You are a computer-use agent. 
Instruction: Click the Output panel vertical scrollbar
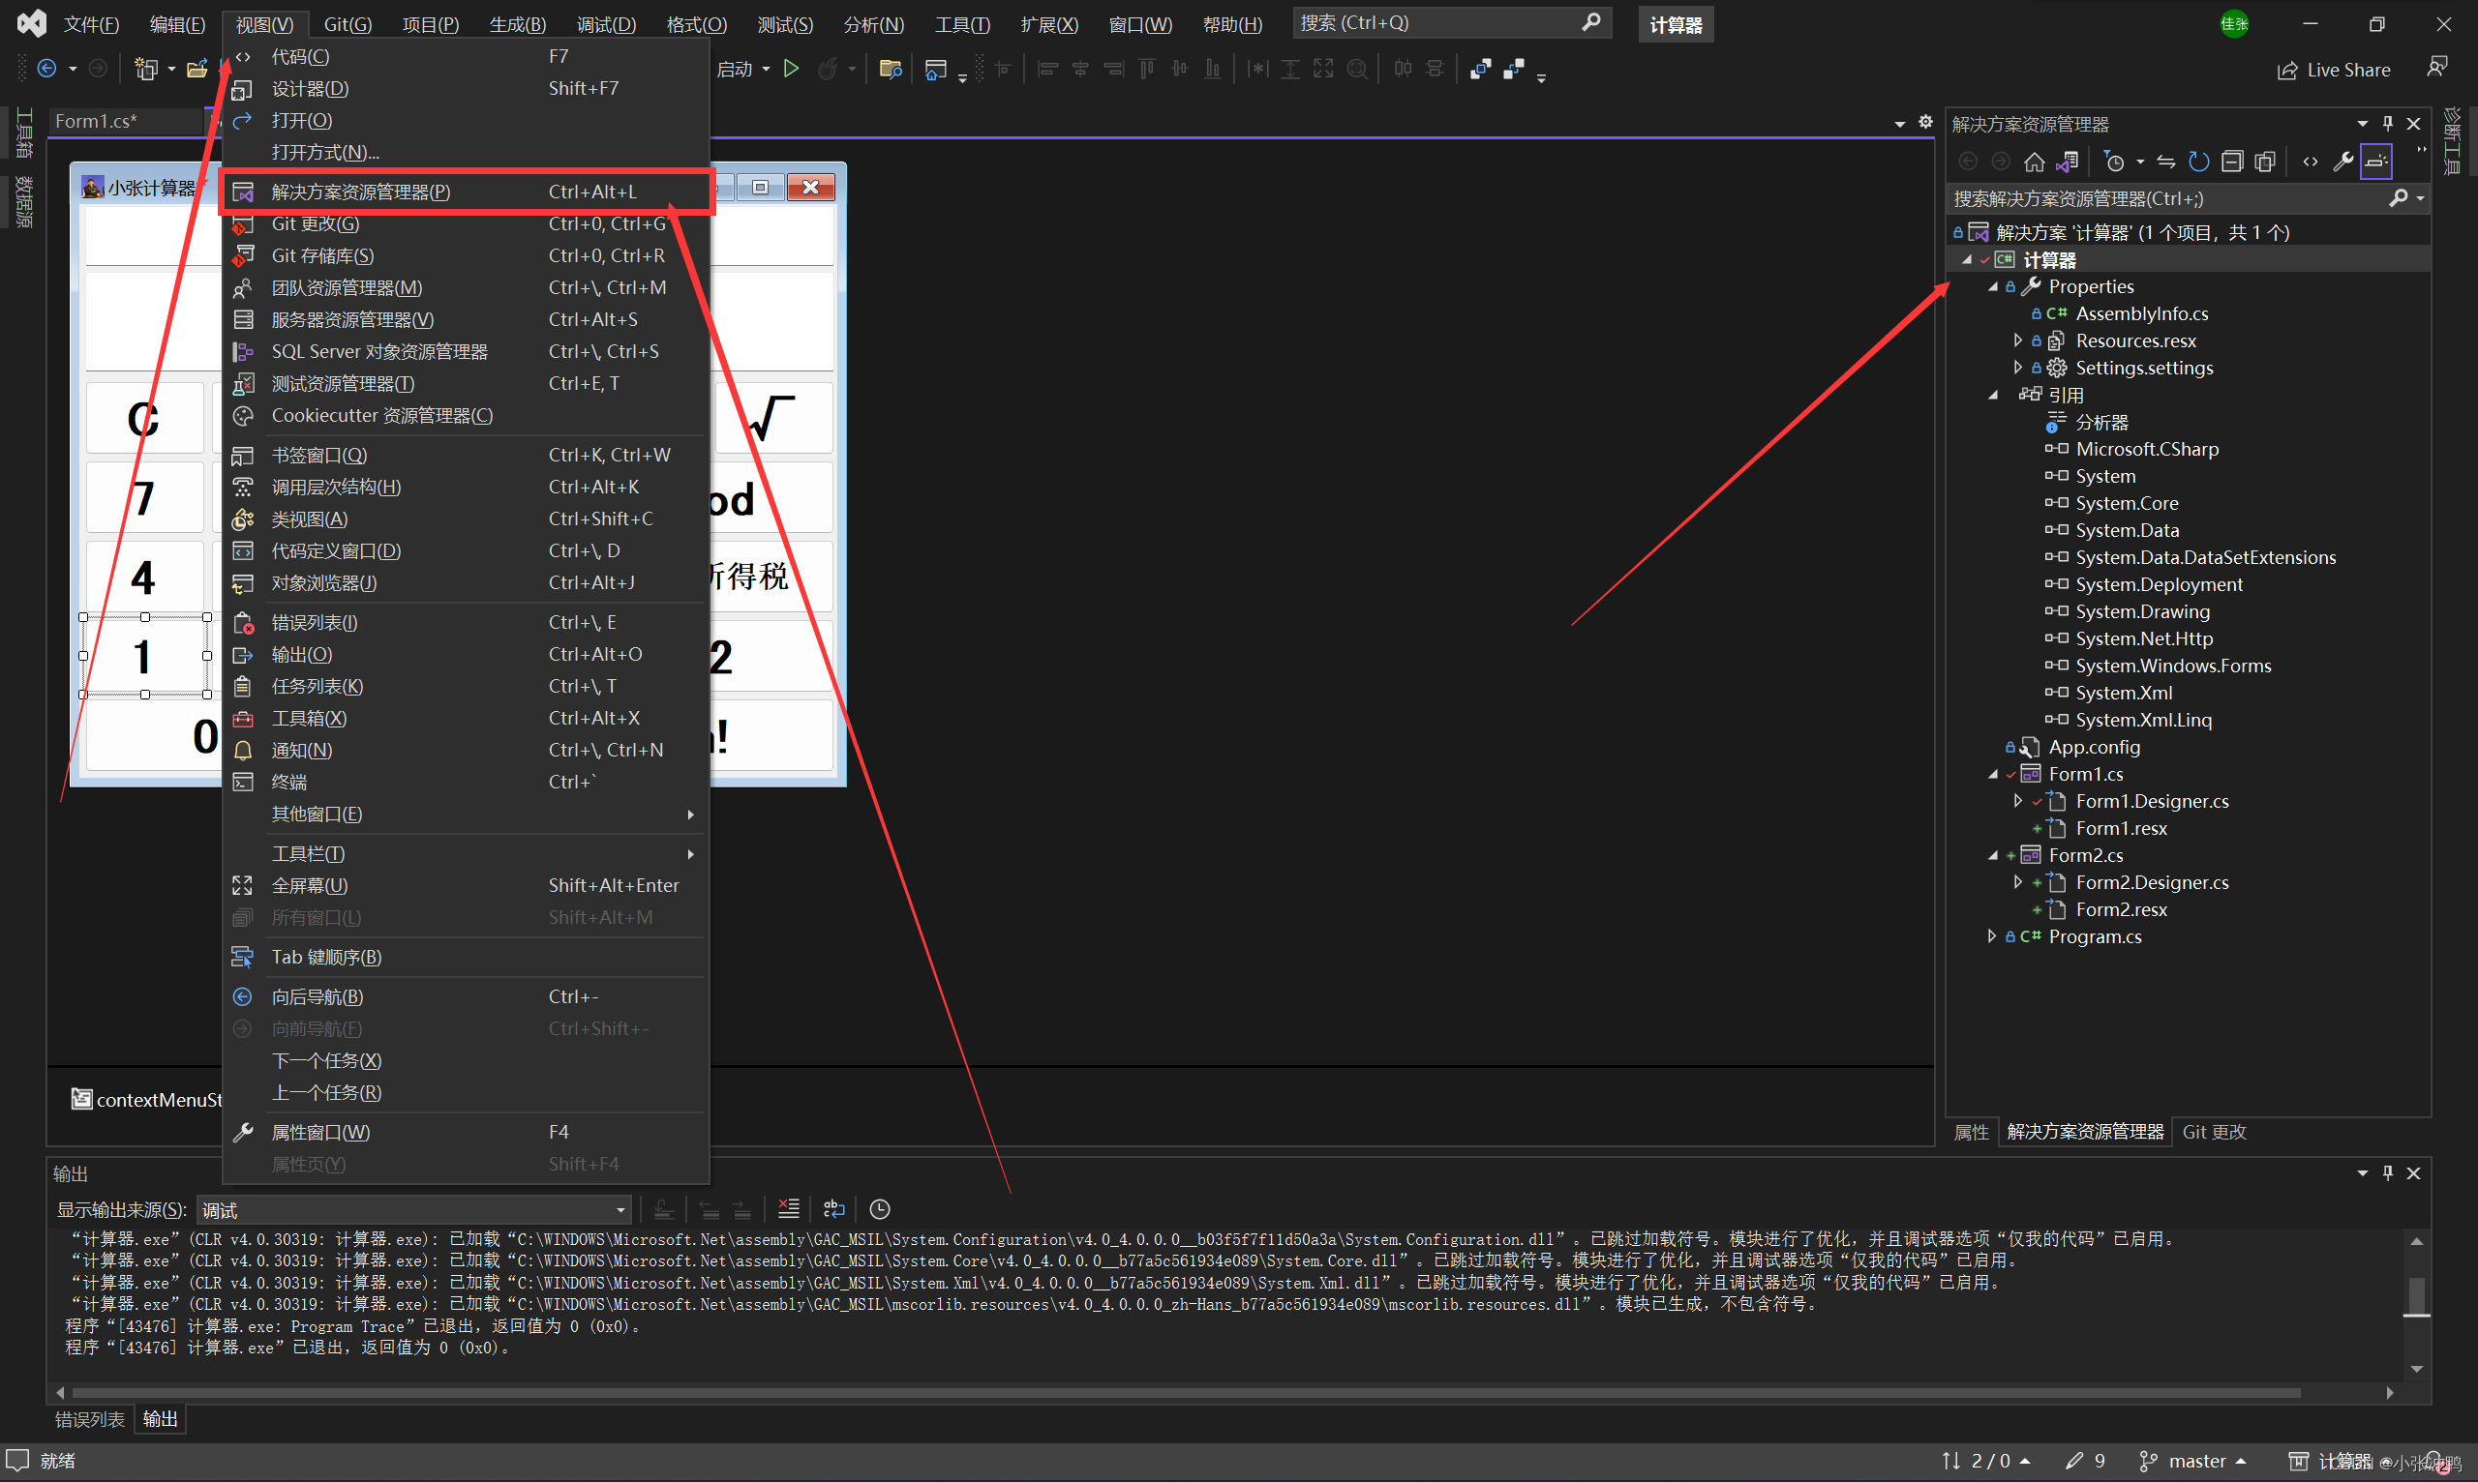coord(2417,1304)
